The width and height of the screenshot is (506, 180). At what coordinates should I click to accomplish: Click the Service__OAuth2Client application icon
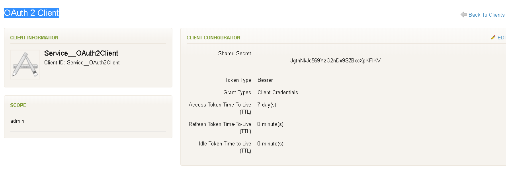click(25, 64)
